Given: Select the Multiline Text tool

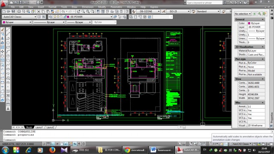Looking at the screenshot, I should click(8, 109).
